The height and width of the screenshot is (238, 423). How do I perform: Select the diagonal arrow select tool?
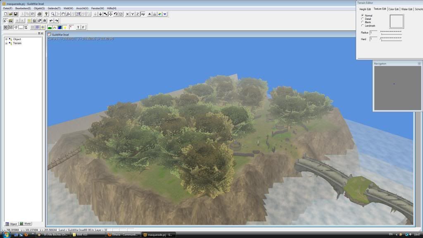point(105,14)
